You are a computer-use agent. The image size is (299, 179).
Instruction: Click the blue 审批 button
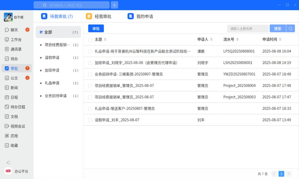tap(96, 28)
